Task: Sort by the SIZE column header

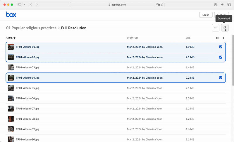Action: pos(188,38)
